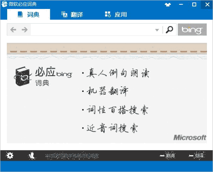Open the skin theme shirt icon

tap(168, 5)
